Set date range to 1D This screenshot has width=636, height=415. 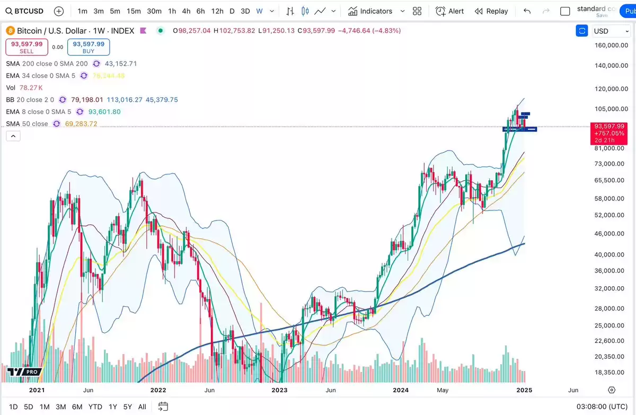tap(14, 407)
